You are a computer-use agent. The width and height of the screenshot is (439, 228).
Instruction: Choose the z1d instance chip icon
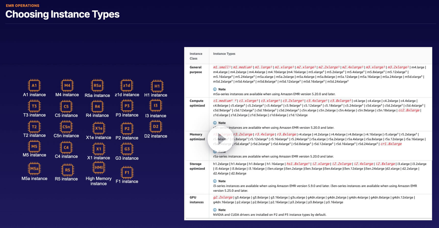coord(127,85)
